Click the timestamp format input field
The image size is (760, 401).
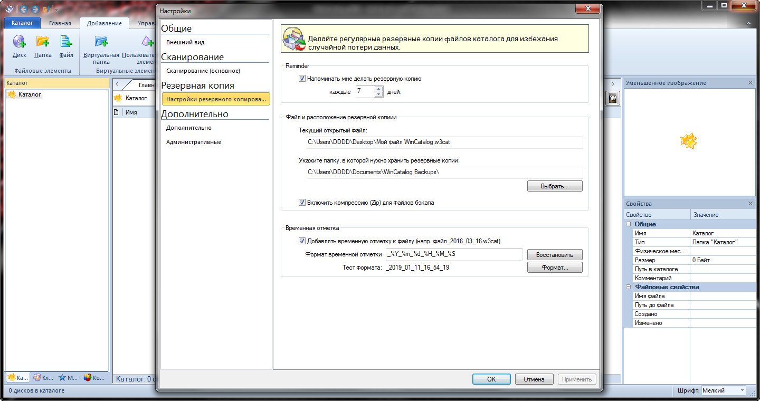(x=454, y=254)
